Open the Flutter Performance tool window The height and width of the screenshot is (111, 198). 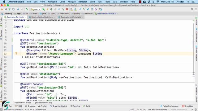[169, 106]
